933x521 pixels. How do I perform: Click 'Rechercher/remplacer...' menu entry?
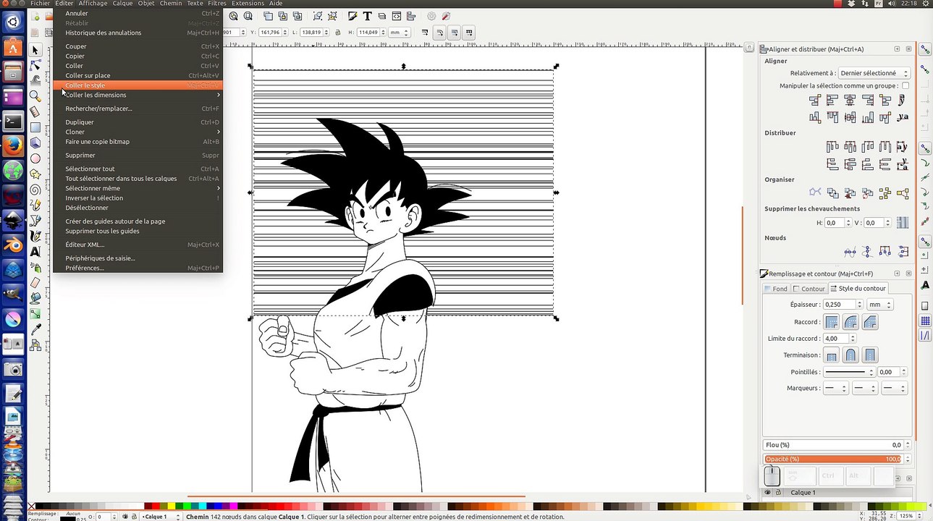tap(138, 109)
